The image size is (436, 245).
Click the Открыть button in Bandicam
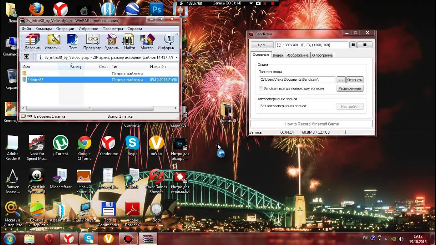click(355, 80)
